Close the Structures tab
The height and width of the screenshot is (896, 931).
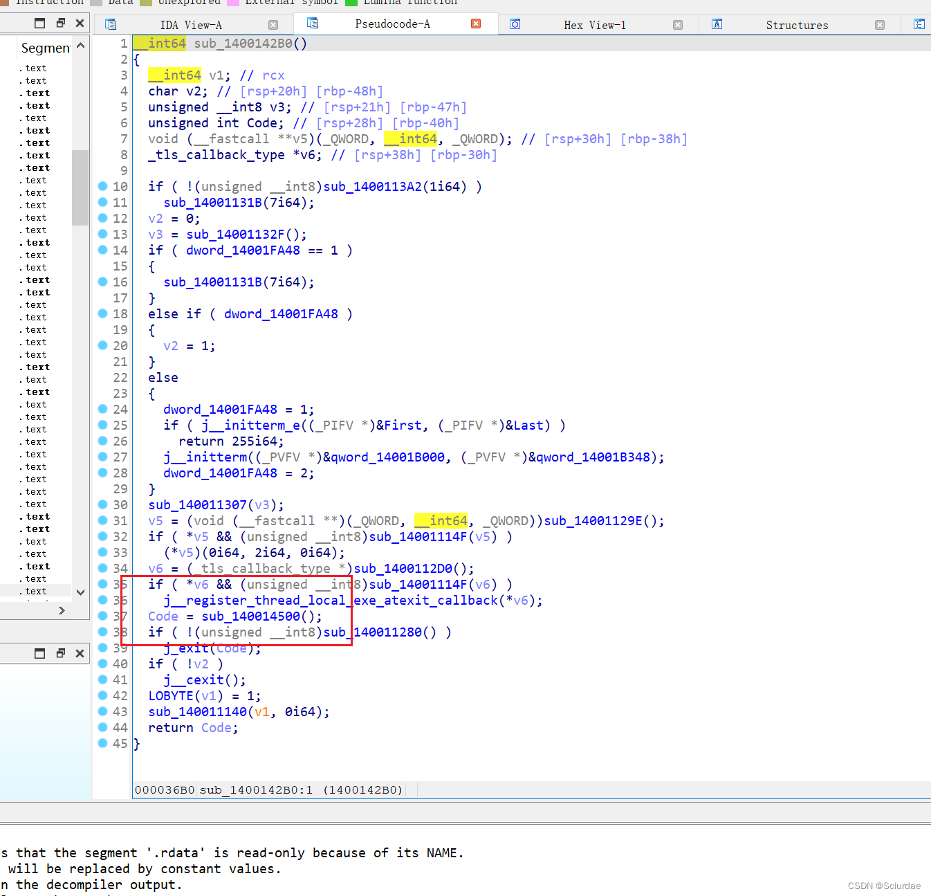pyautogui.click(x=880, y=25)
